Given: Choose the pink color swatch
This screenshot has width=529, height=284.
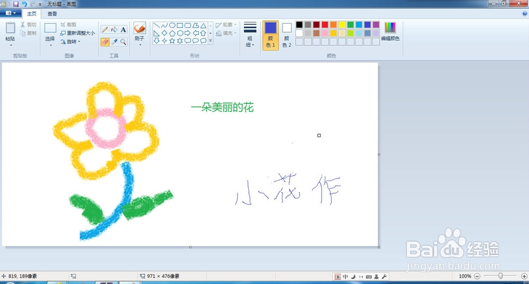Looking at the screenshot, I should point(325,33).
